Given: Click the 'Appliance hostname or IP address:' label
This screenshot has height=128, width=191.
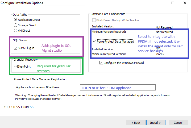Looking at the screenshot, I should point(38,87).
